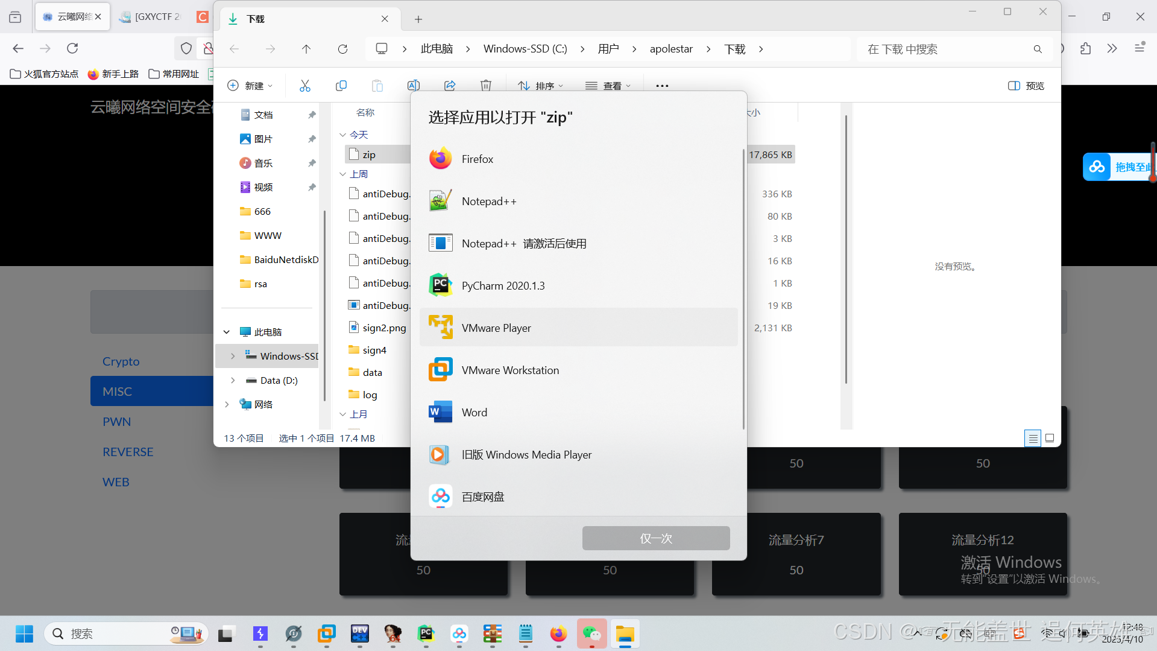This screenshot has width=1157, height=651.
Task: Select PWN category on the webpage
Action: [x=116, y=422]
